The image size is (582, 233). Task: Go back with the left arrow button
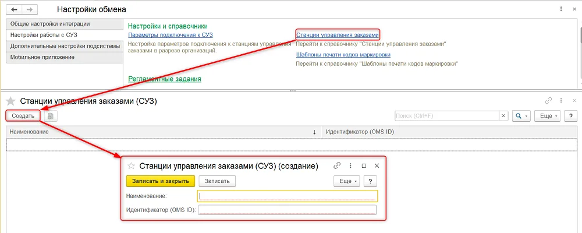pyautogui.click(x=15, y=9)
